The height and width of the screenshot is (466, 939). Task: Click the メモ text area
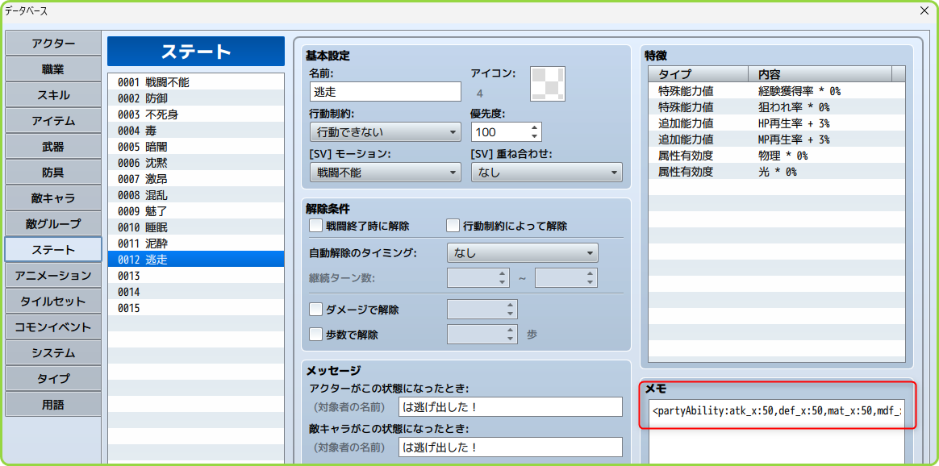click(778, 431)
